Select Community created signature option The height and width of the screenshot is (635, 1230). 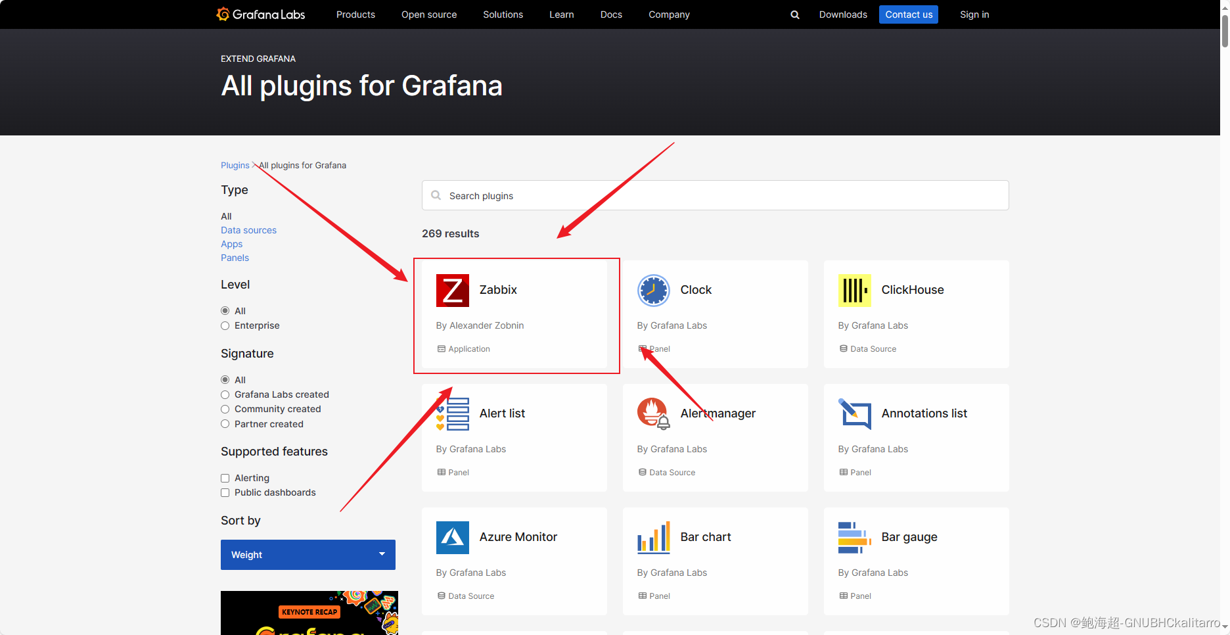[x=225, y=409]
